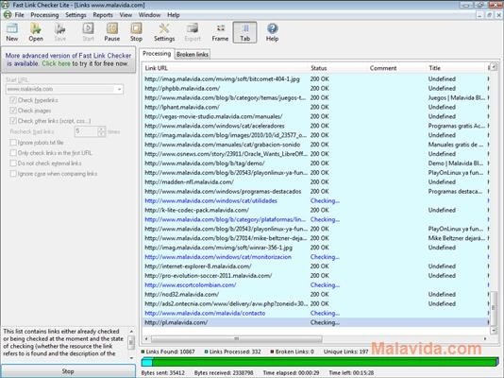504x378 pixels.
Task: Open the Reports menu
Action: (x=103, y=15)
